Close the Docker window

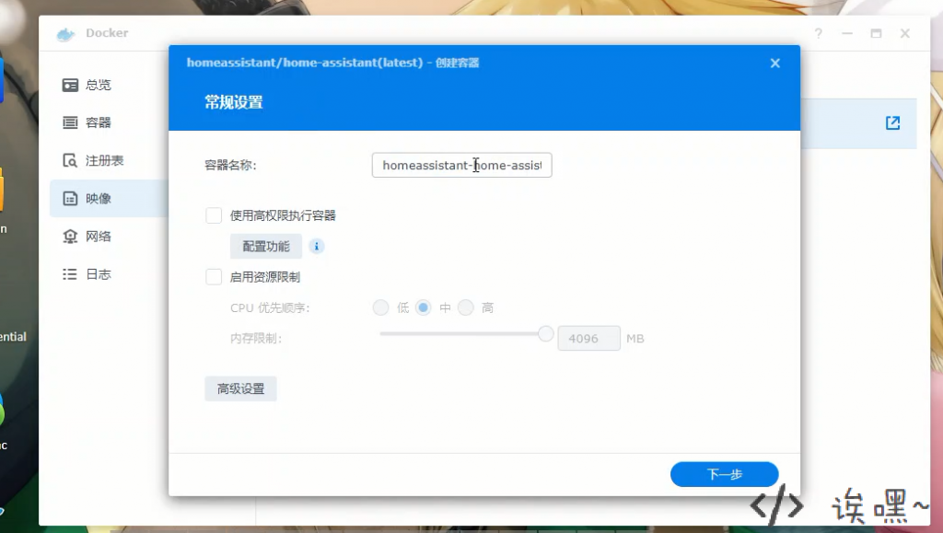904,34
